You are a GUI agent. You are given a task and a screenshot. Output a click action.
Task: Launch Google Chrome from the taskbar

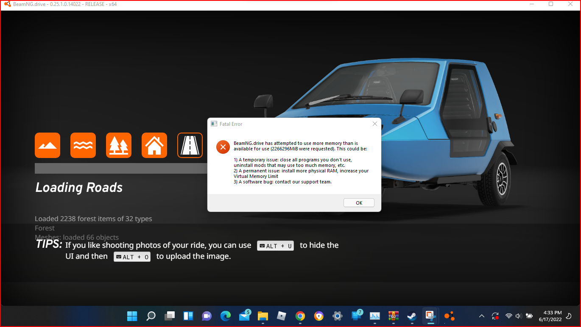pos(300,316)
